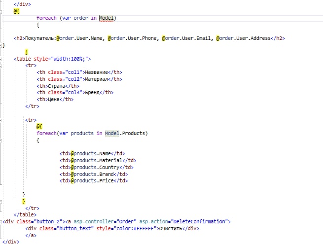Viewport: 323px width, 244px height.
Task: Click the class="col1" attribute
Action: (x=65, y=72)
